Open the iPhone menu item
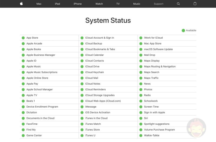 click(x=77, y=4)
